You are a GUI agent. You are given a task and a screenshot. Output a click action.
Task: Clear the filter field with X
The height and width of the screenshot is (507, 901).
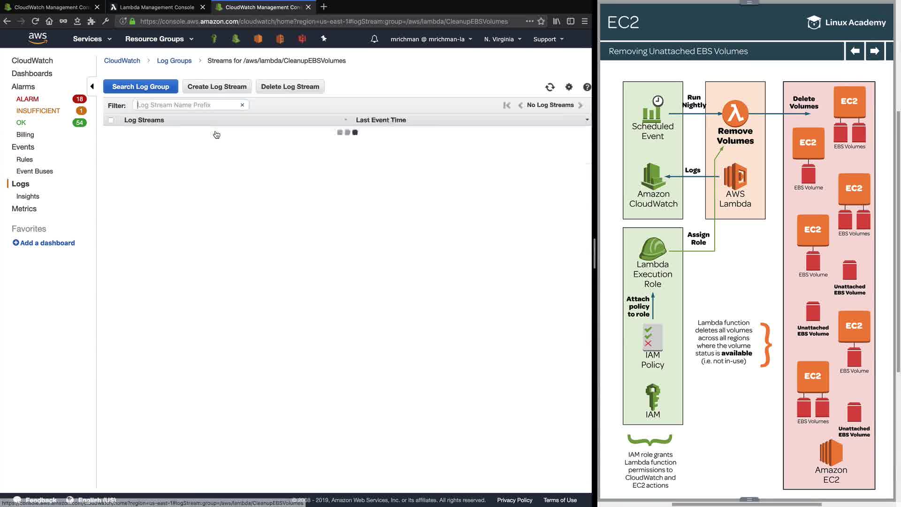coord(242,105)
